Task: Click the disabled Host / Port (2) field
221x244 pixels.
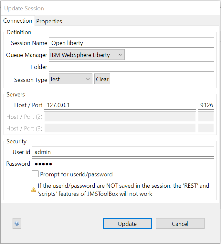Action: (120, 116)
